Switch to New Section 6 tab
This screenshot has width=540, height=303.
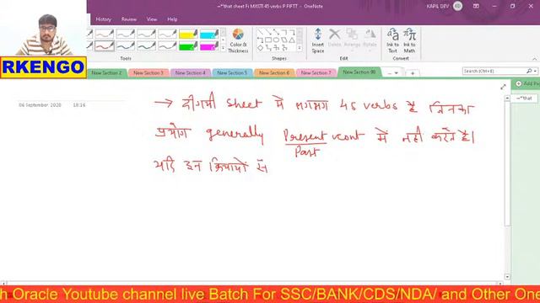pos(274,73)
